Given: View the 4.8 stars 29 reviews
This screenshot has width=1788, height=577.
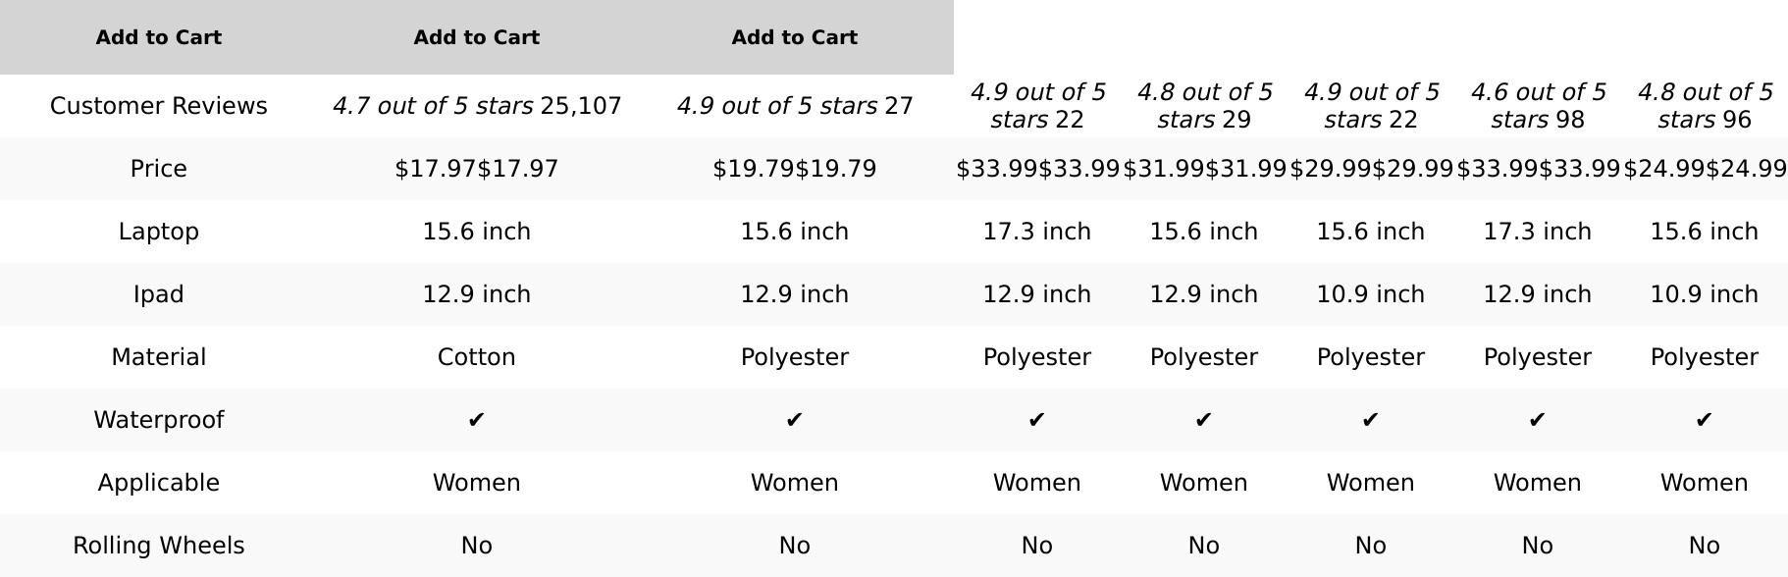Looking at the screenshot, I should click(1204, 106).
